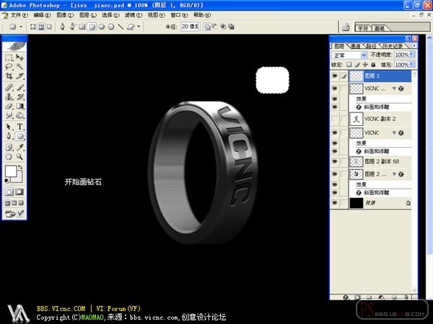Image resolution: width=433 pixels, height=324 pixels.
Task: Select the Eraser tool
Action: pyautogui.click(x=9, y=106)
